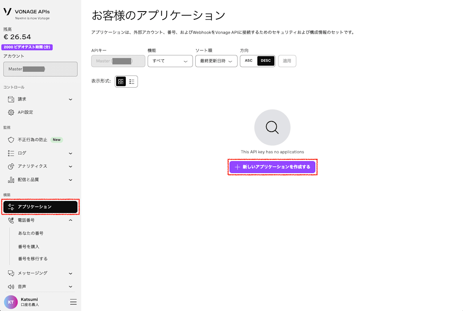Click the logs list icon
Screen dimensions: 463x311
(11, 153)
